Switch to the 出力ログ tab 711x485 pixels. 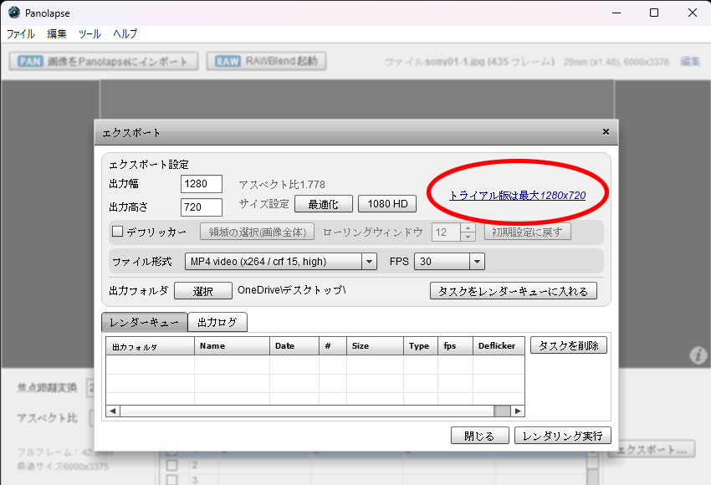click(217, 323)
